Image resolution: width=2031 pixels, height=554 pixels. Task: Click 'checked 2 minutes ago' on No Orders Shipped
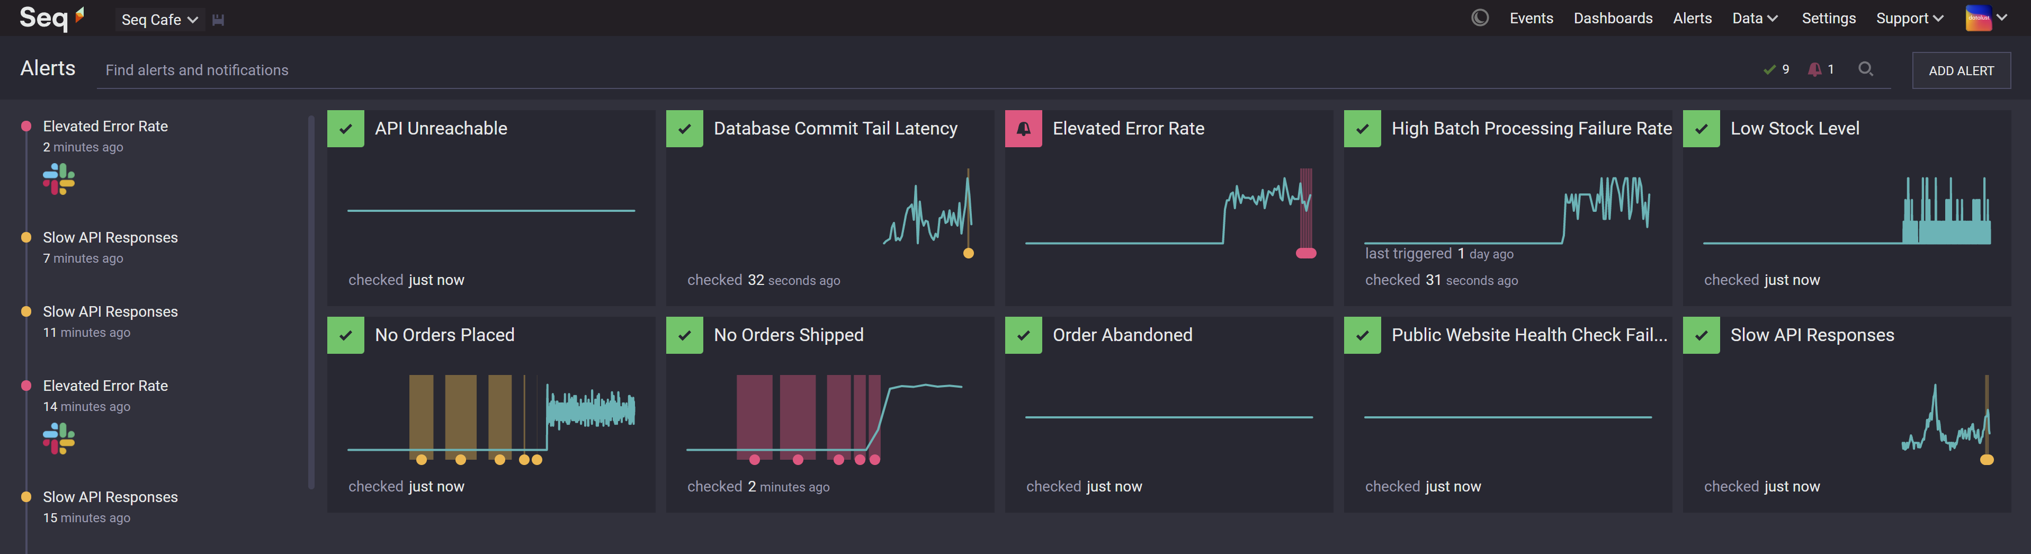click(758, 487)
